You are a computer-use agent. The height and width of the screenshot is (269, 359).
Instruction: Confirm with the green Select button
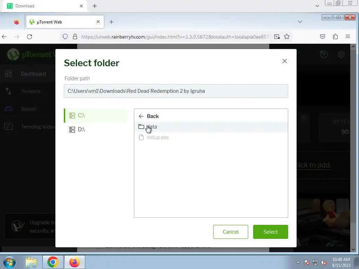(x=270, y=232)
